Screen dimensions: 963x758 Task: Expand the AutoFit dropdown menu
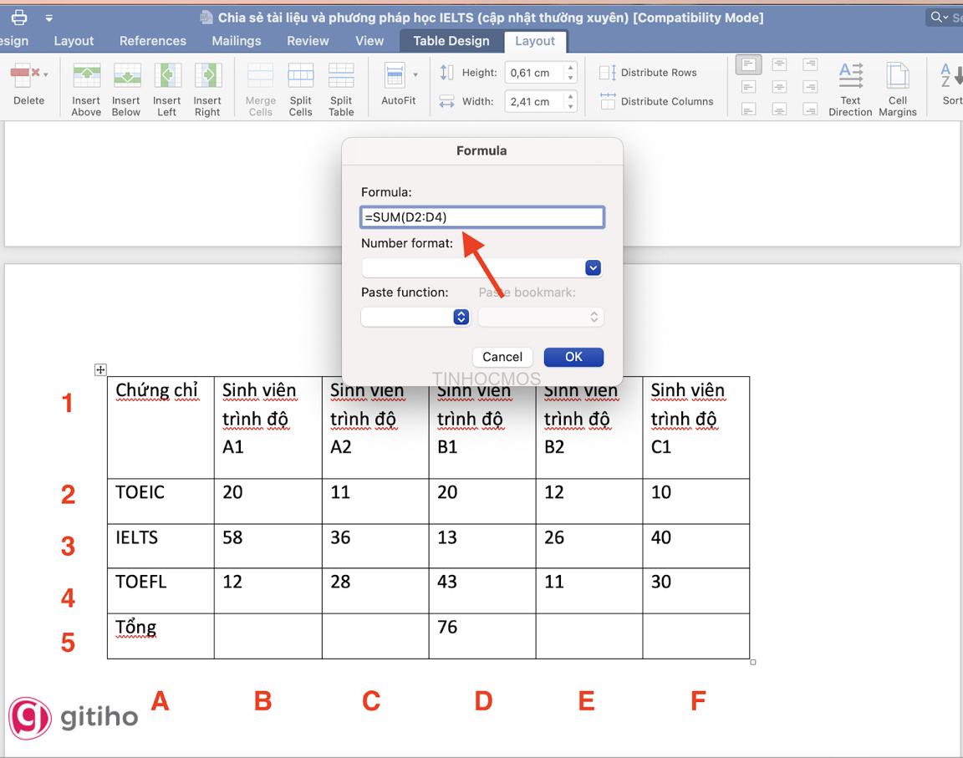415,75
